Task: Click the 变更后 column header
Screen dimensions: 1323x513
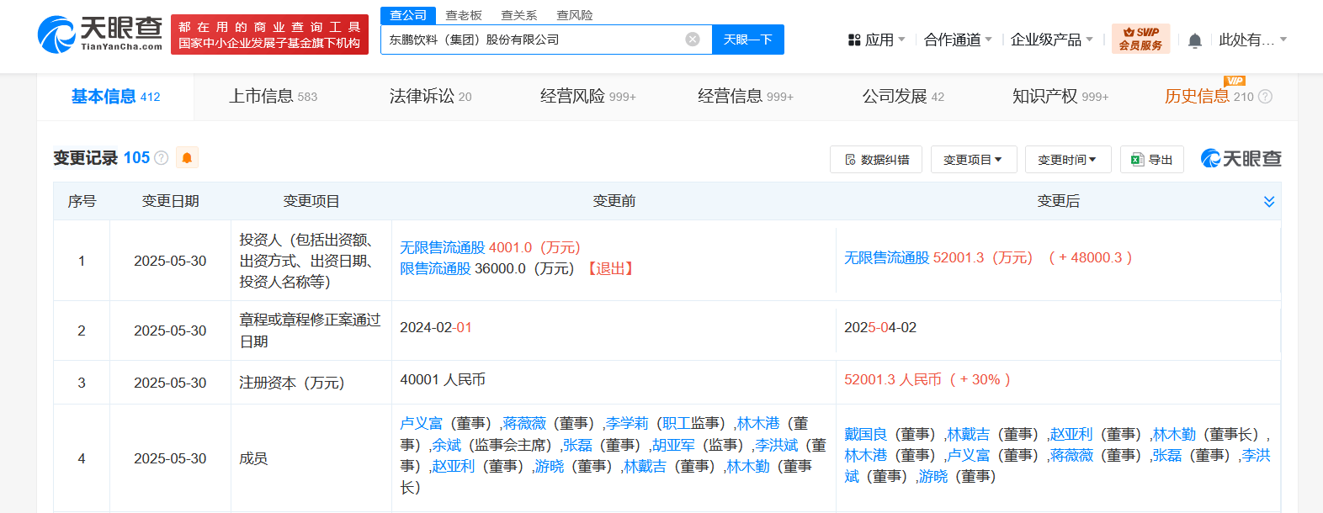Action: 1059,201
